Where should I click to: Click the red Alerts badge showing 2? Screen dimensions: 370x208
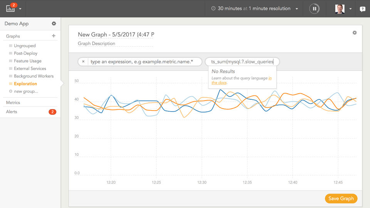52,112
